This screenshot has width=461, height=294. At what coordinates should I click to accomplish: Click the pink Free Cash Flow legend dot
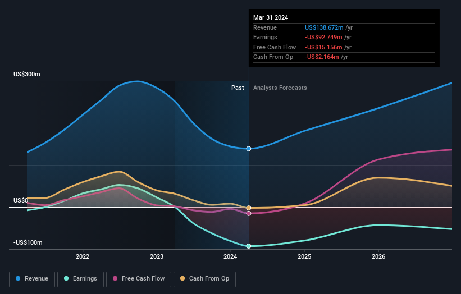click(x=115, y=278)
